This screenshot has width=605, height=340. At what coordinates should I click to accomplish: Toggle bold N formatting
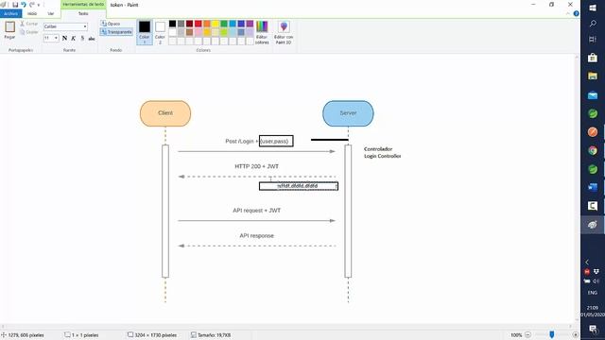tap(64, 38)
